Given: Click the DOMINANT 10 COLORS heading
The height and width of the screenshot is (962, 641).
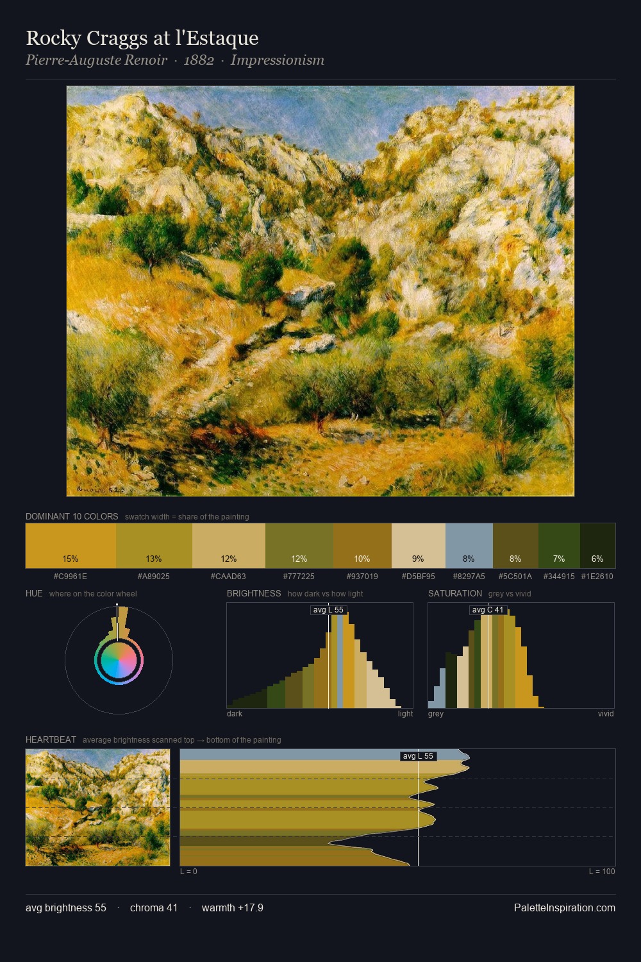Looking at the screenshot, I should pos(72,516).
